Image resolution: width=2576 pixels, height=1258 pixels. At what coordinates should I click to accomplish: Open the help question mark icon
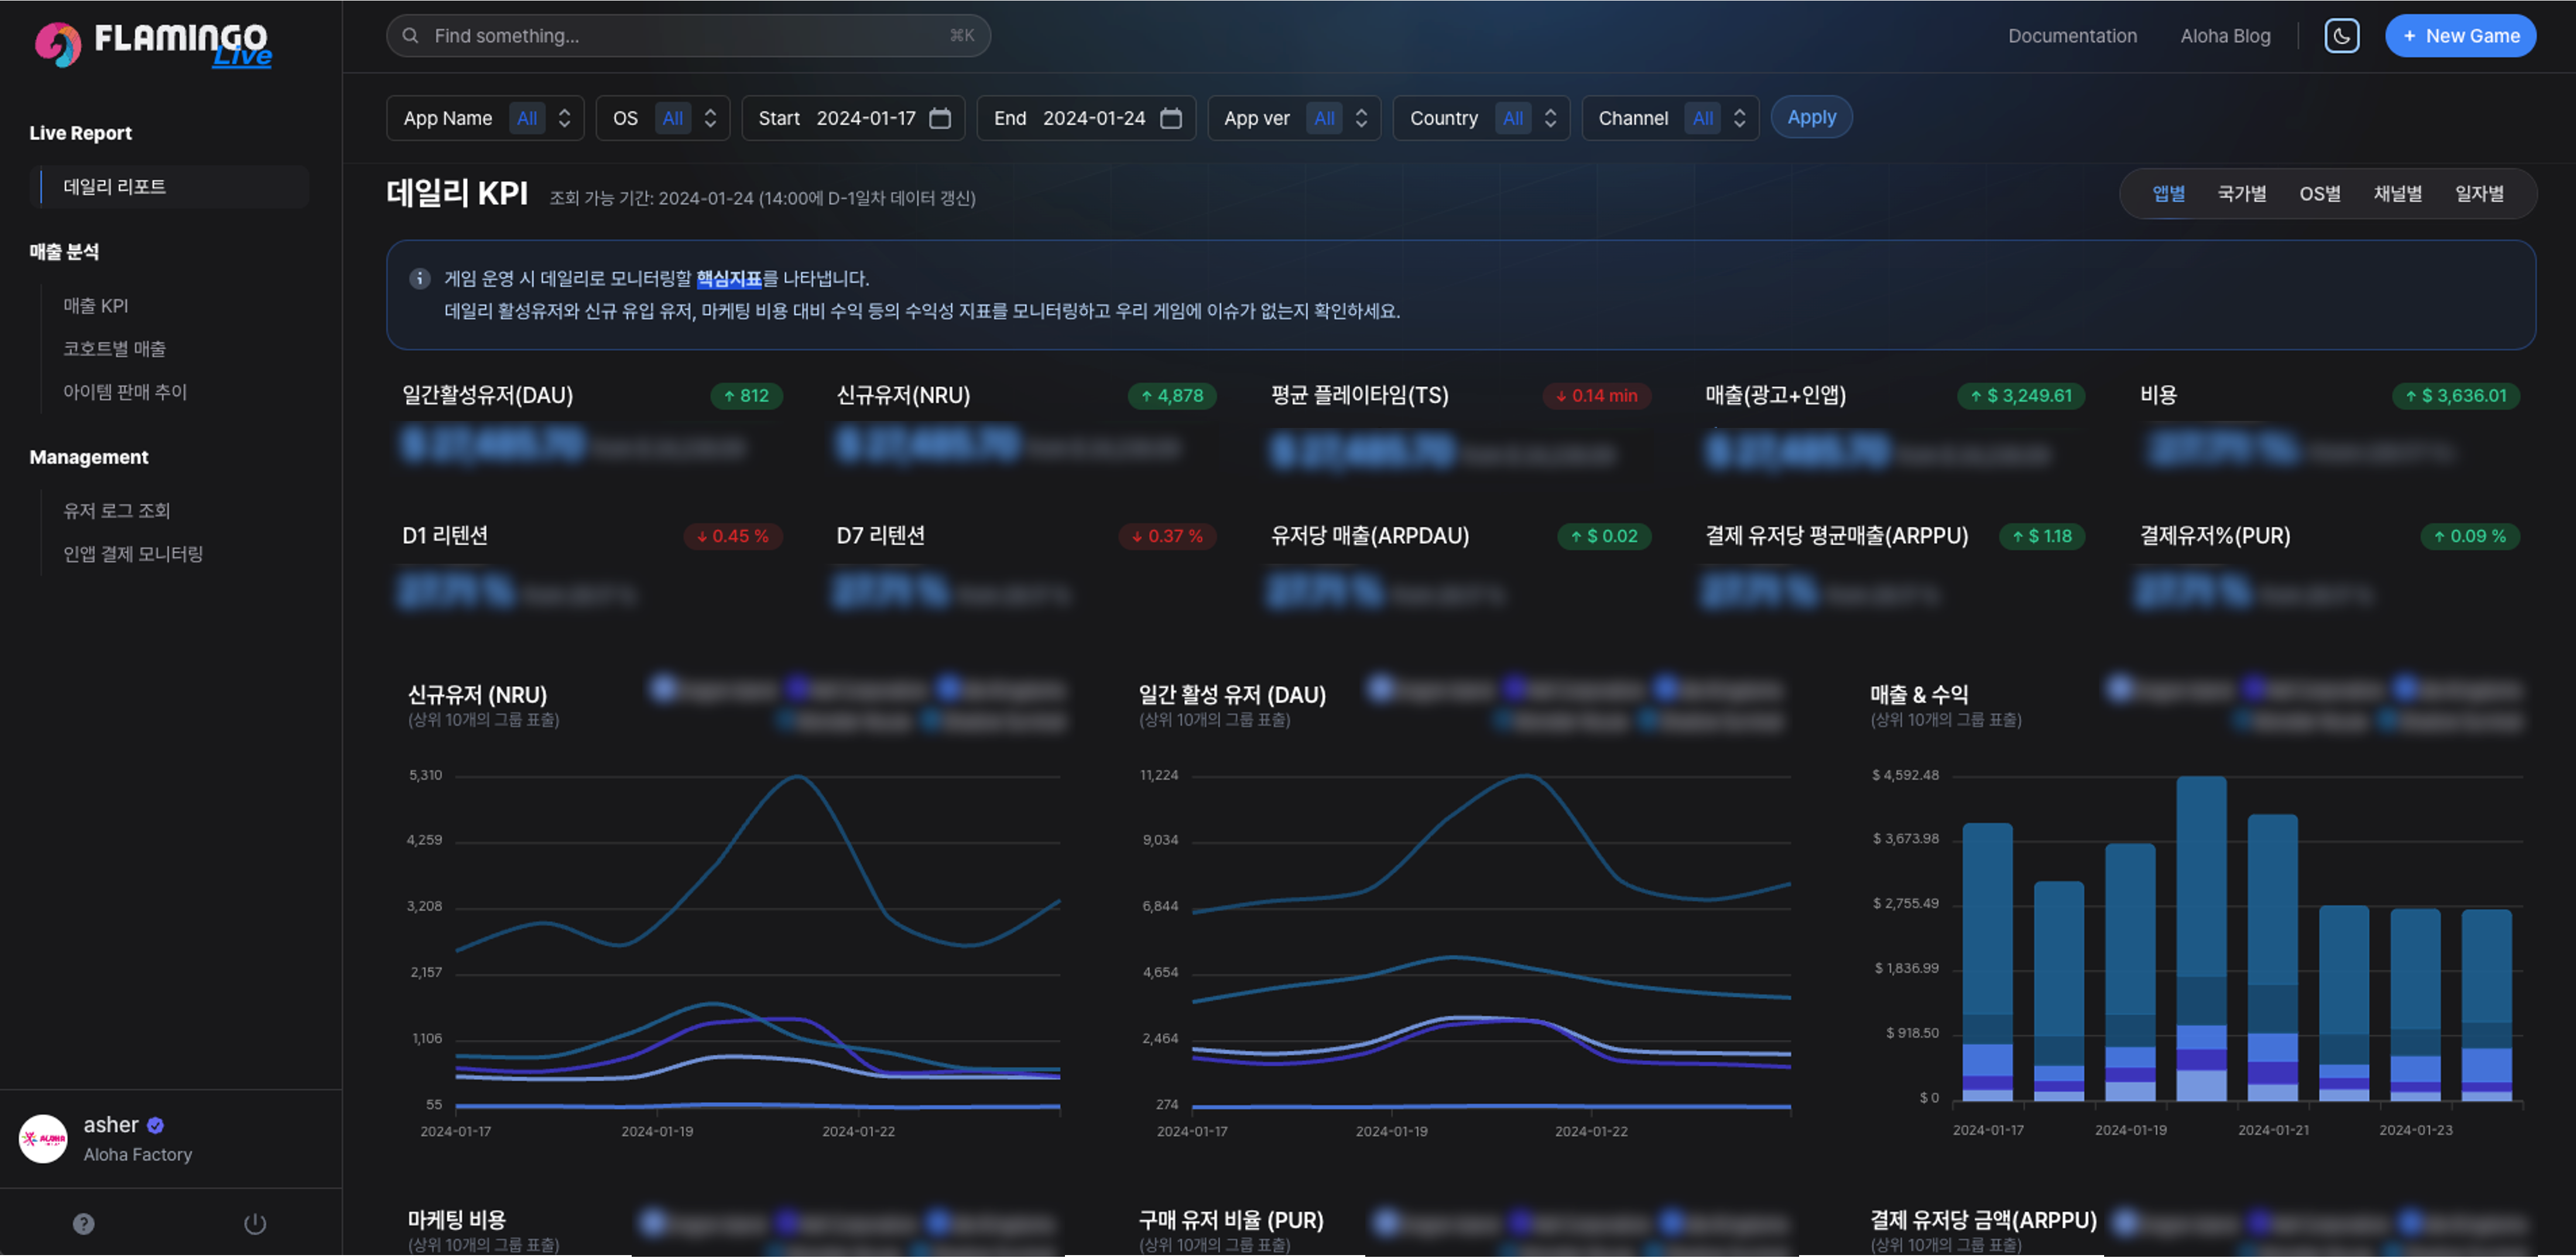tap(83, 1223)
